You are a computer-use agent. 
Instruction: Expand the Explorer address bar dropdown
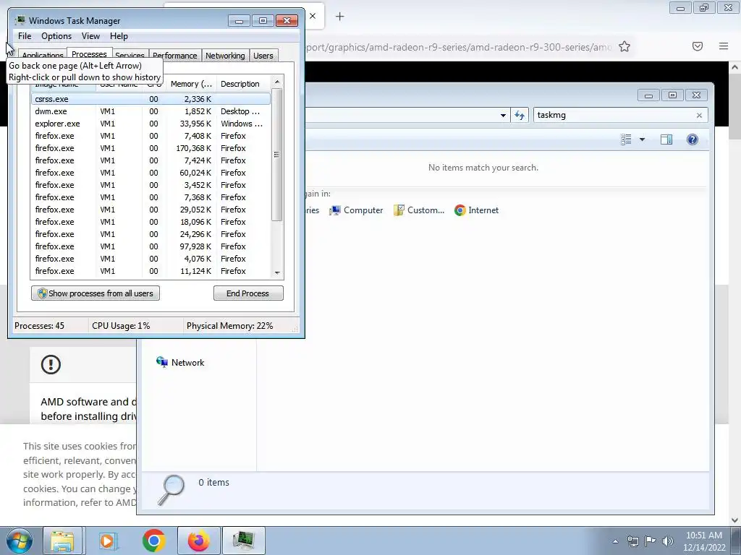pos(503,115)
